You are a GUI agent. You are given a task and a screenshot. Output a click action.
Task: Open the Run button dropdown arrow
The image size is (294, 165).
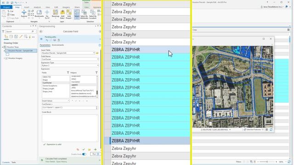click(x=98, y=154)
